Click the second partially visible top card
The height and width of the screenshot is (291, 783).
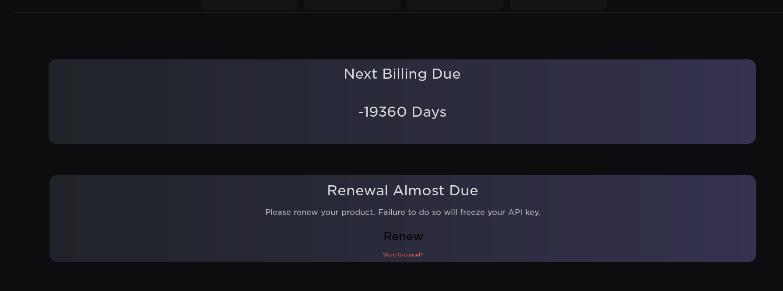point(352,4)
